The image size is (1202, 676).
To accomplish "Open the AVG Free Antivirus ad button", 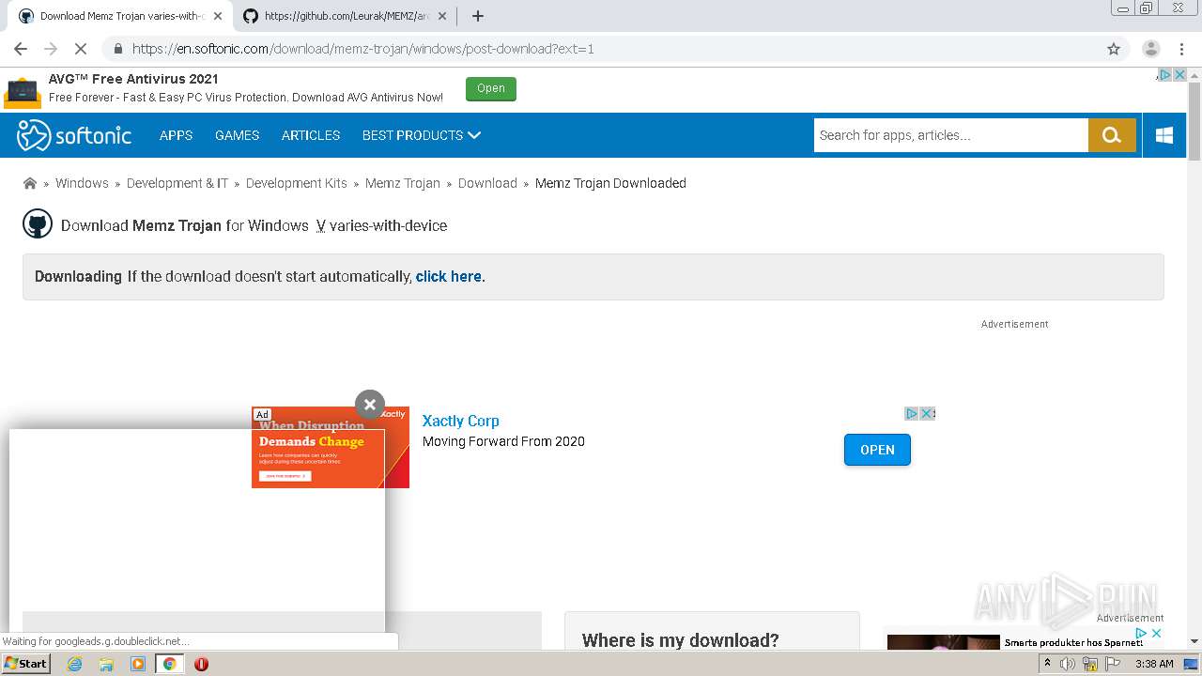I will tap(490, 88).
